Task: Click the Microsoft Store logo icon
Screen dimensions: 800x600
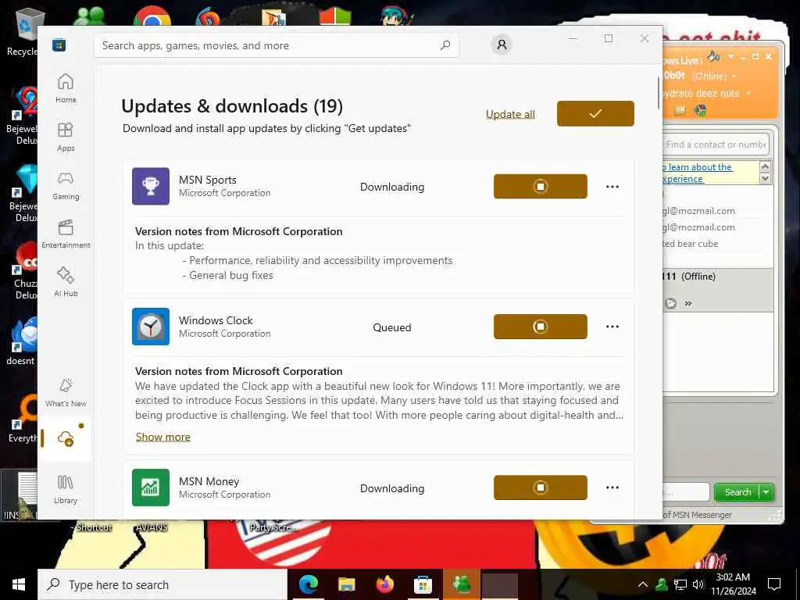Action: [x=59, y=45]
